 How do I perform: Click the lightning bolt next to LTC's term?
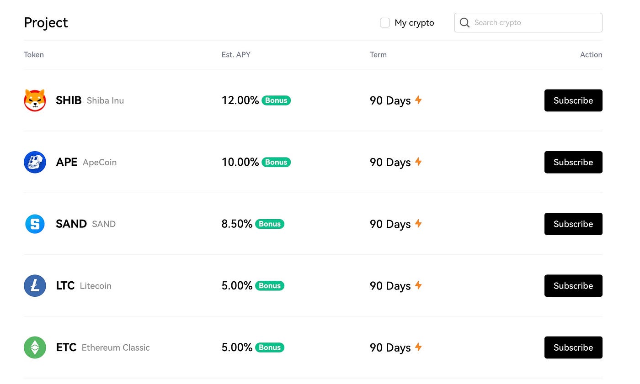click(418, 285)
